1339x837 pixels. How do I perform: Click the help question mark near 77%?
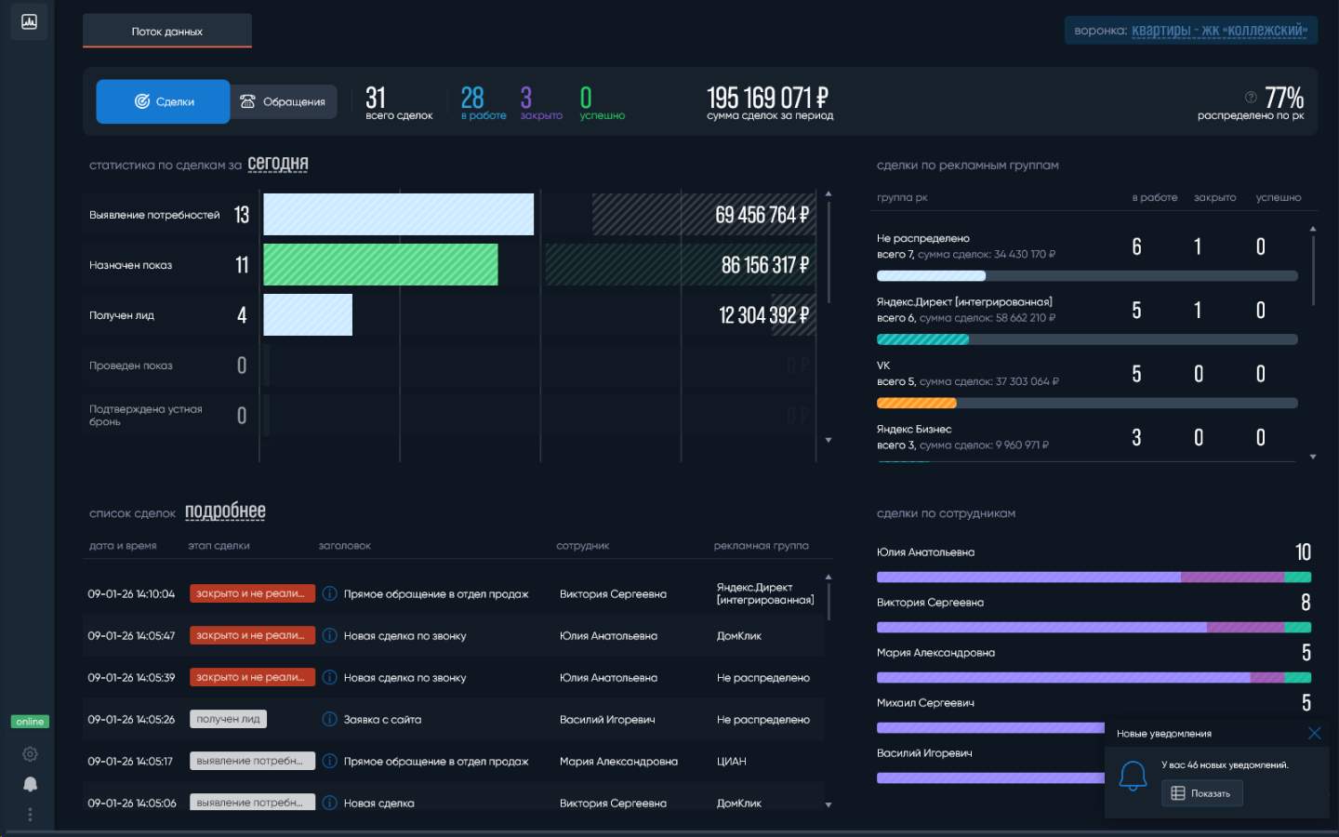pyautogui.click(x=1251, y=97)
